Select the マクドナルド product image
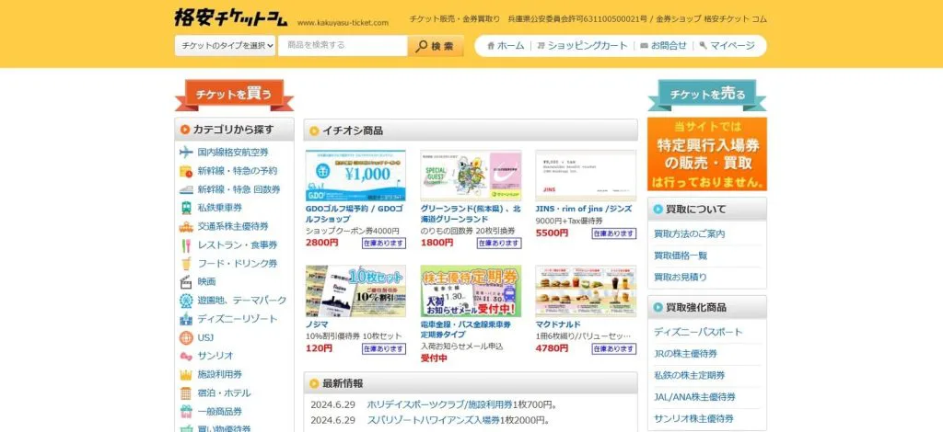Image resolution: width=943 pixels, height=432 pixels. (x=586, y=291)
